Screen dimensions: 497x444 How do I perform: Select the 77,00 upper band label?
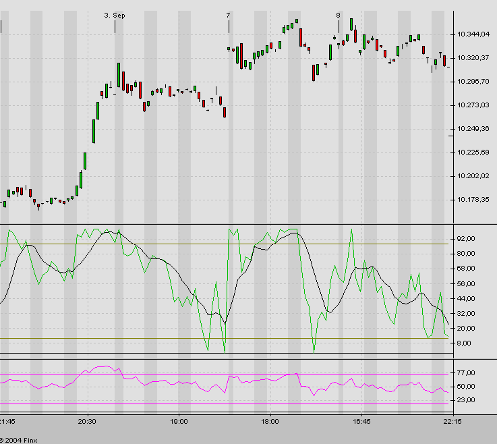(467, 372)
